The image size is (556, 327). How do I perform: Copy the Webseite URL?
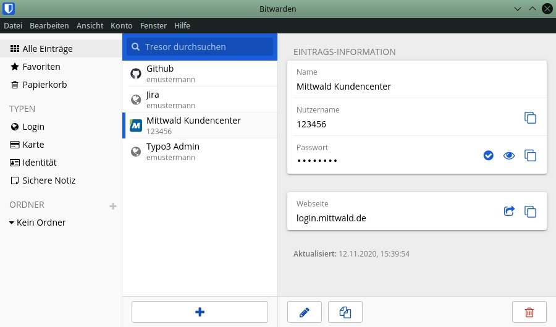pyautogui.click(x=530, y=212)
